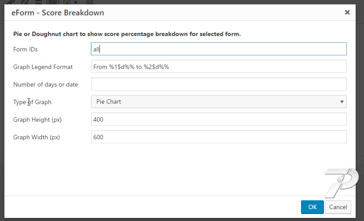
Task: Click the toolbar toggle keyboard-style icon
Action: (53, 2)
